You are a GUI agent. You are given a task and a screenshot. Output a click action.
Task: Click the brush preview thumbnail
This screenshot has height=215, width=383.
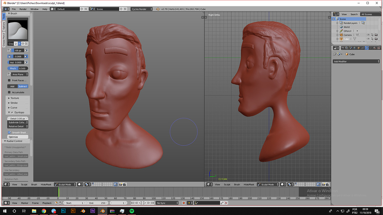pos(18,29)
